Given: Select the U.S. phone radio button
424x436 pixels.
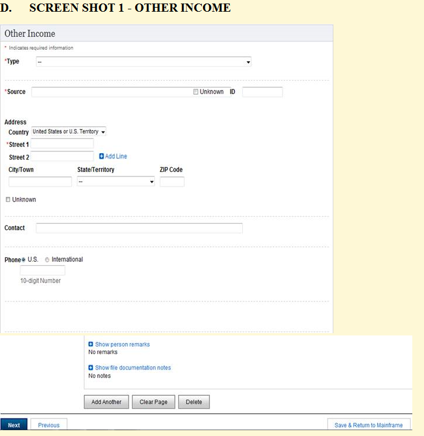Looking at the screenshot, I should click(23, 259).
